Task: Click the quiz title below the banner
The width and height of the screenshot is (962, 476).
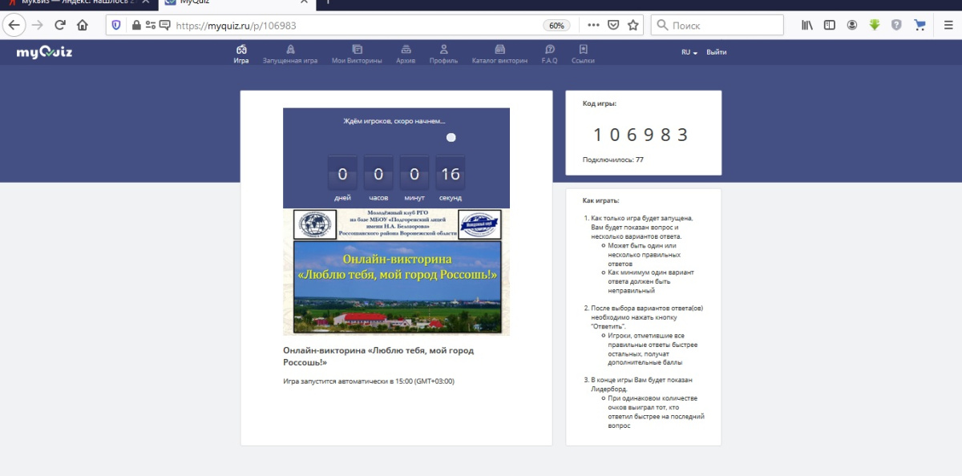Action: (x=378, y=357)
